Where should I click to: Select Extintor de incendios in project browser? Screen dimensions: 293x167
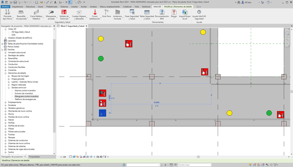24,94
